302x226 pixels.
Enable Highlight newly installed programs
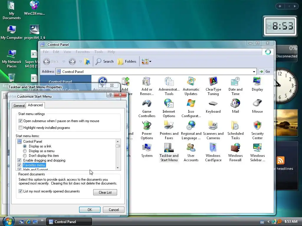(20, 128)
